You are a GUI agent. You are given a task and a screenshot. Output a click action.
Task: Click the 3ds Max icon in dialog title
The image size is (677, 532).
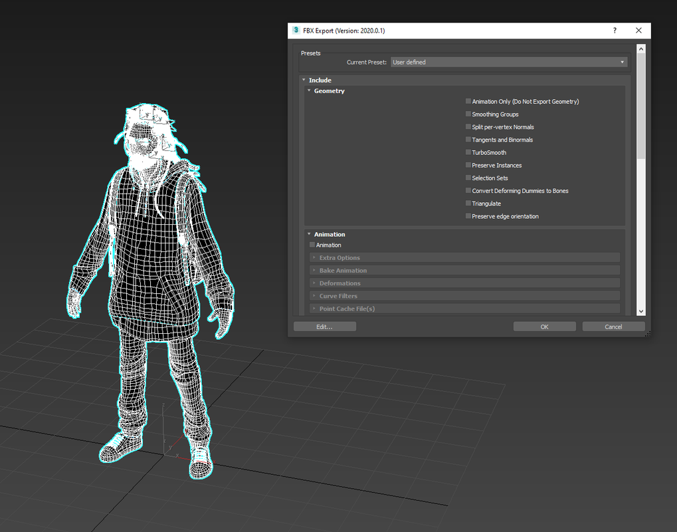tap(296, 30)
